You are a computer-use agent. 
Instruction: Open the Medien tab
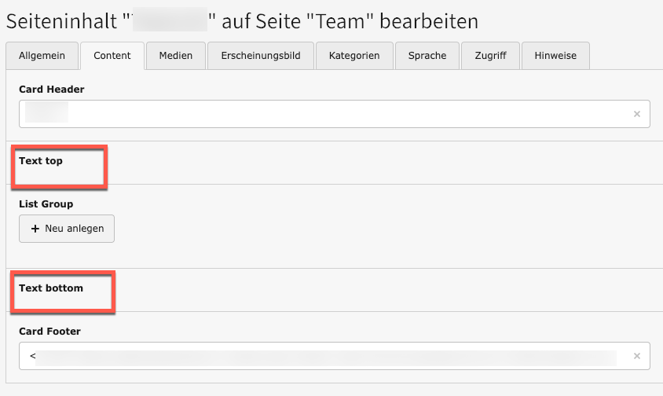coord(175,56)
